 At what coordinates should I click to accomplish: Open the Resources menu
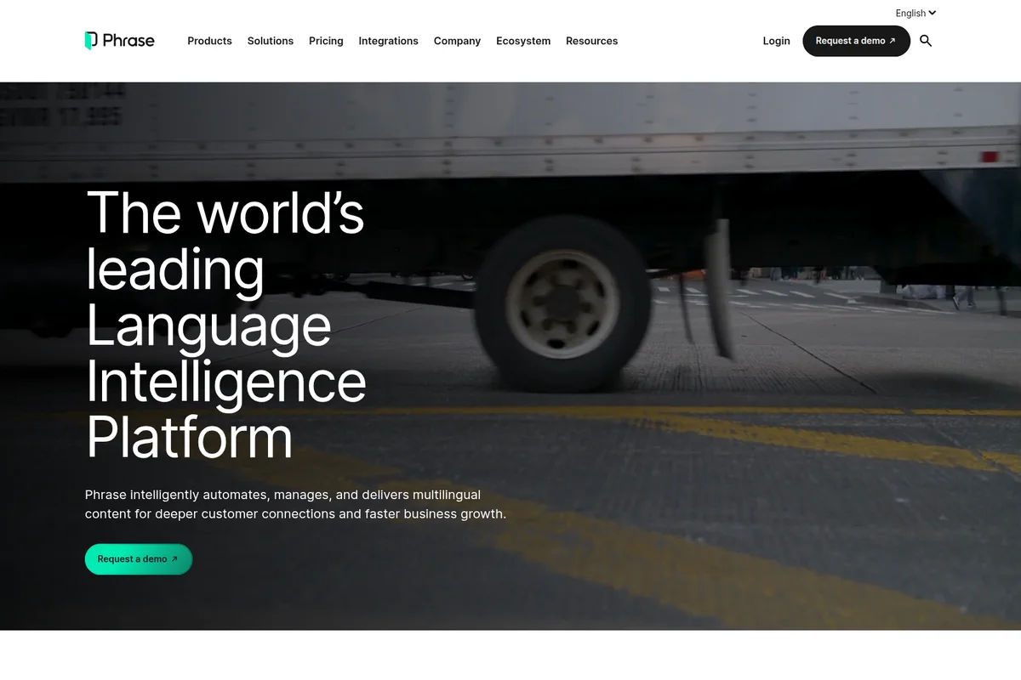pos(591,41)
